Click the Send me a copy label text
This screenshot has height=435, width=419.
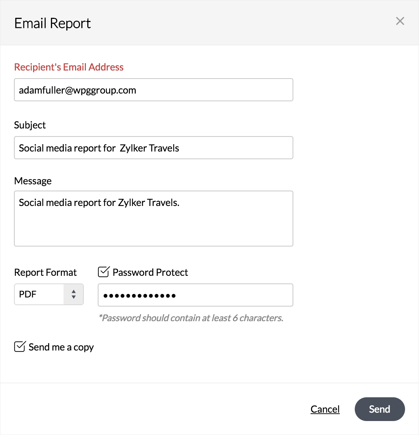(x=61, y=347)
